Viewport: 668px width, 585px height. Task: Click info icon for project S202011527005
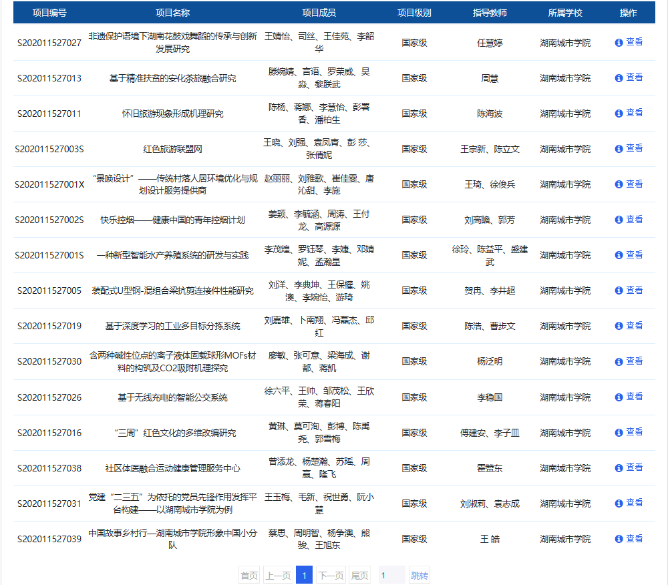[x=619, y=290]
